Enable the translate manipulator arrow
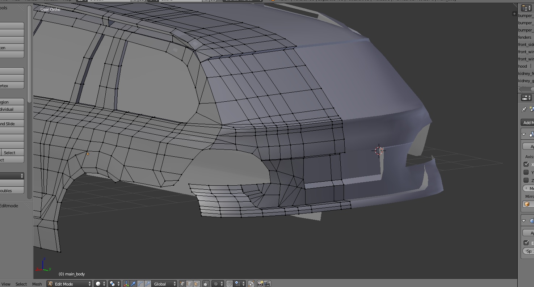 (x=133, y=284)
